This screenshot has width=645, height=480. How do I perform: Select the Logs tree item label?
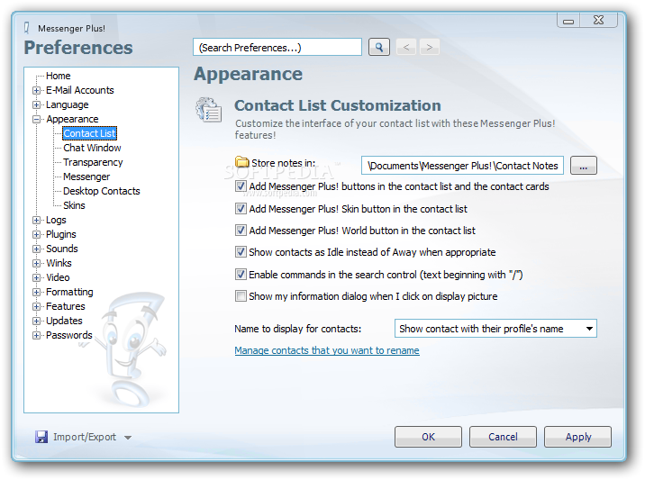pos(56,220)
